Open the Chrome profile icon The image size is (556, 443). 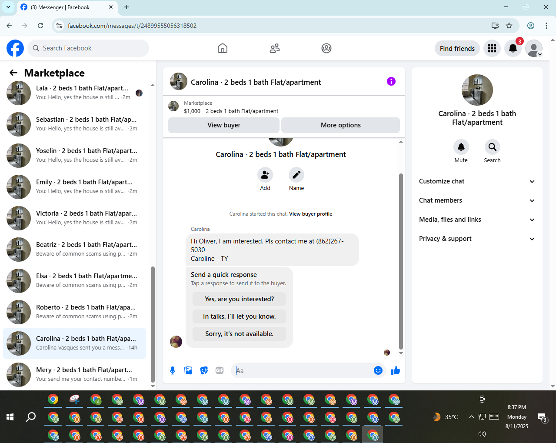click(531, 26)
